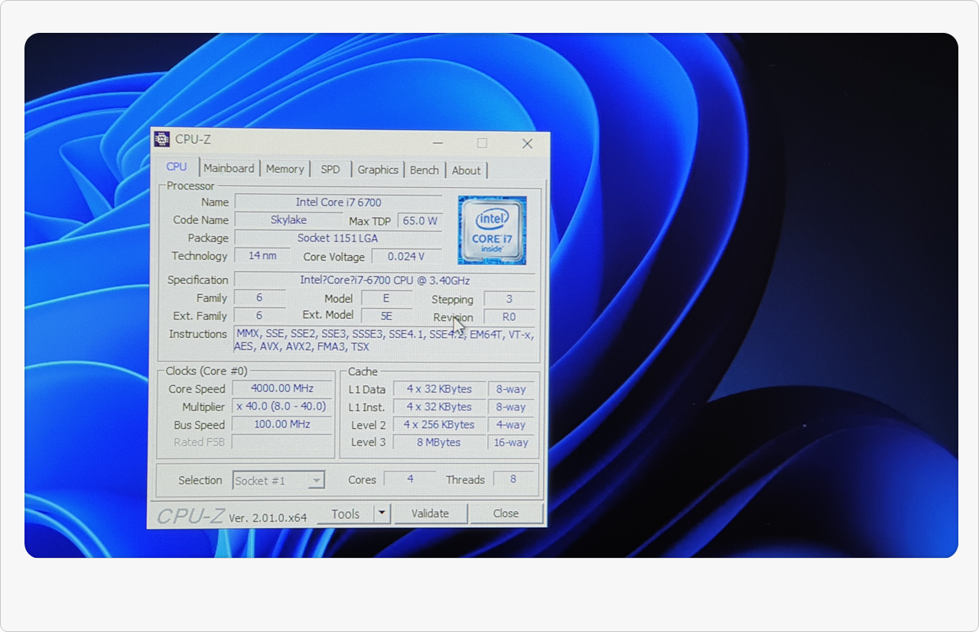Viewport: 979px width, 632px height.
Task: Click the Max TDP value 65.0 W
Action: [420, 221]
